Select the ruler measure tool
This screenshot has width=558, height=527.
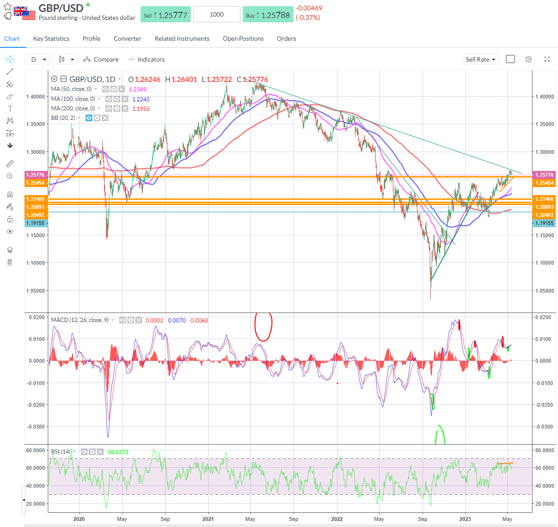[10, 164]
